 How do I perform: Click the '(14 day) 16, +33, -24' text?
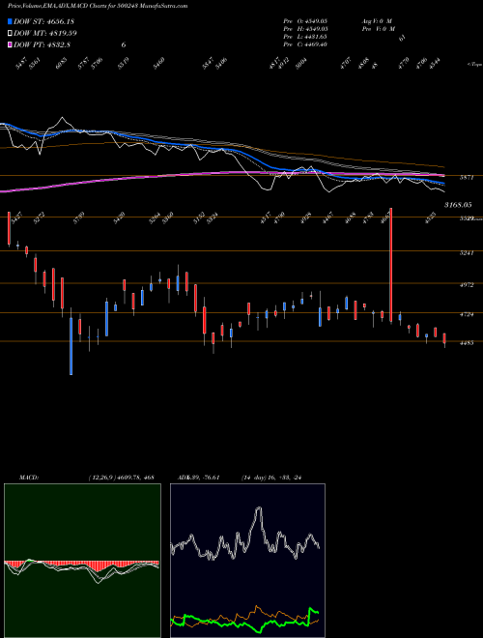click(x=271, y=478)
